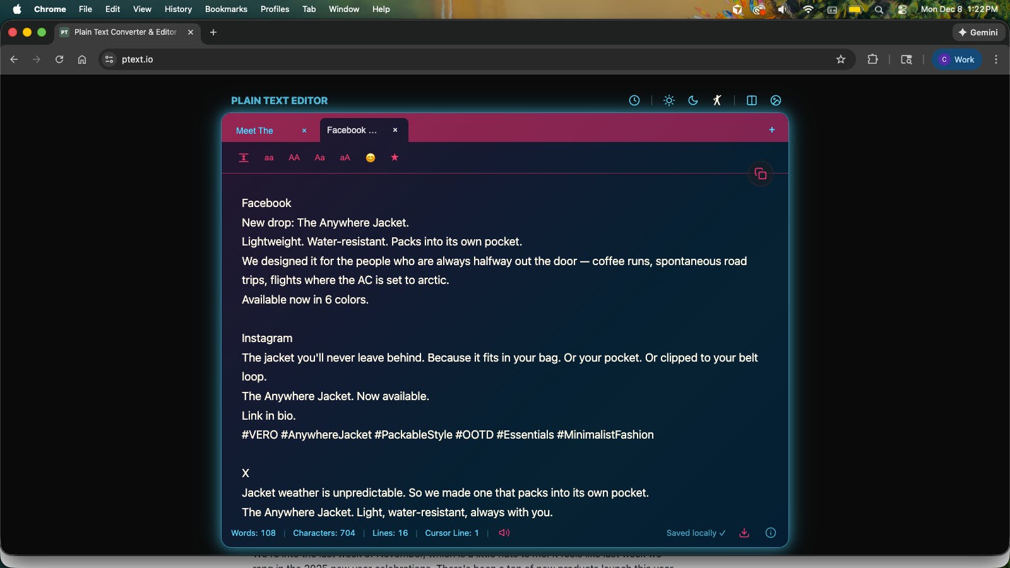The image size is (1010, 568).
Task: Switch to dark theme moon icon
Action: (x=693, y=100)
